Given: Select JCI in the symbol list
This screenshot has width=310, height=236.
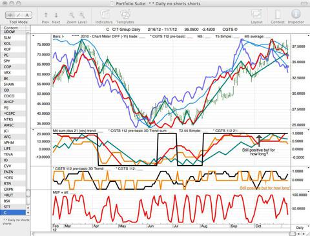Looking at the screenshot, I should pos(14,131).
